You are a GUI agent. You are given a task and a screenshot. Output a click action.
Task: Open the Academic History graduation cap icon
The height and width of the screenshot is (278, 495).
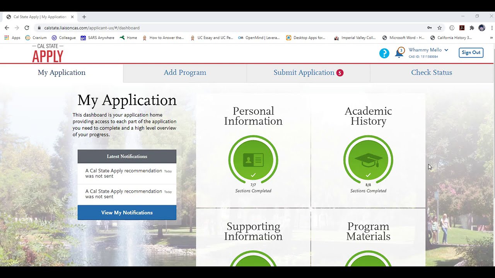tap(368, 160)
